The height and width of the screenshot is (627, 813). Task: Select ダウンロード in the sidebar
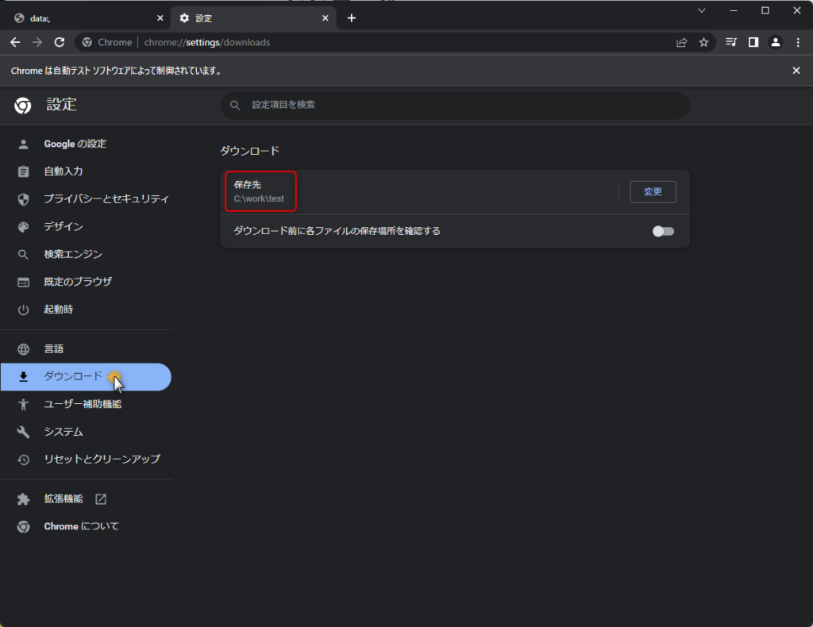pyautogui.click(x=86, y=377)
